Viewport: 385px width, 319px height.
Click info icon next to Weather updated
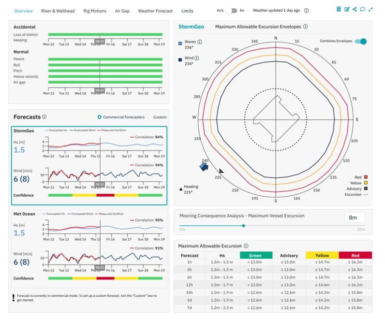click(307, 11)
